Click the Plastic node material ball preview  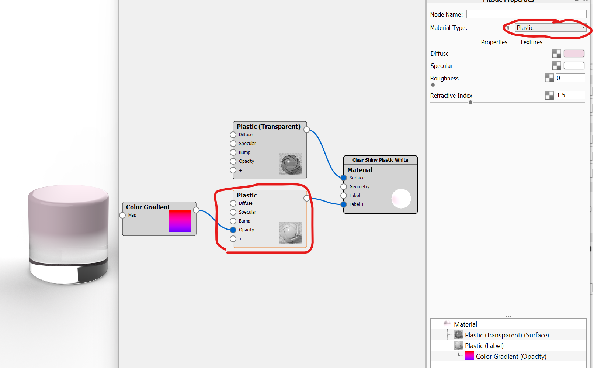pyautogui.click(x=291, y=233)
